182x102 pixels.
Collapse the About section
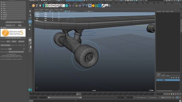click(x=13, y=28)
